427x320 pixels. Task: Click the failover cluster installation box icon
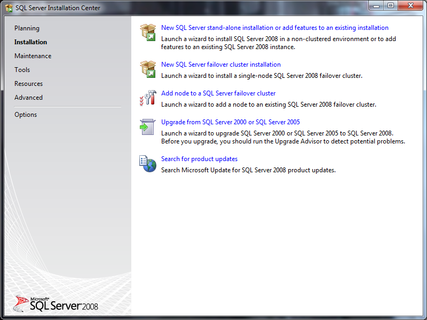(x=148, y=69)
